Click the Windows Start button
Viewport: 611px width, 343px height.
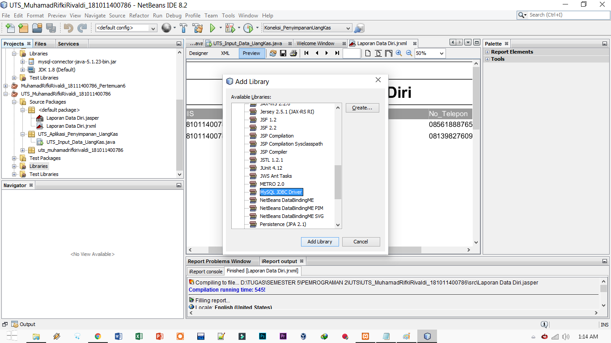tap(12, 336)
